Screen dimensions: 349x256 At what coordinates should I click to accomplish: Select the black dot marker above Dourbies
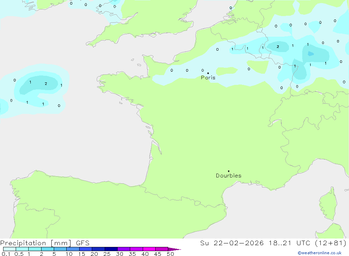(229, 171)
